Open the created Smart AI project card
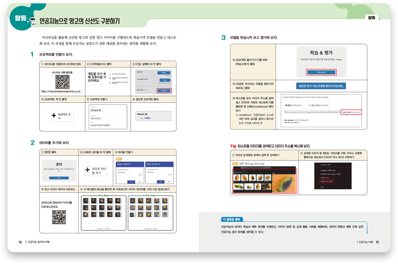This screenshot has width=398, height=264. click(154, 116)
